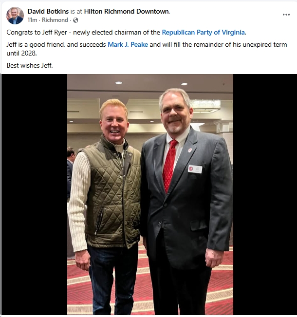Open the three-dot post options menu

pyautogui.click(x=286, y=15)
